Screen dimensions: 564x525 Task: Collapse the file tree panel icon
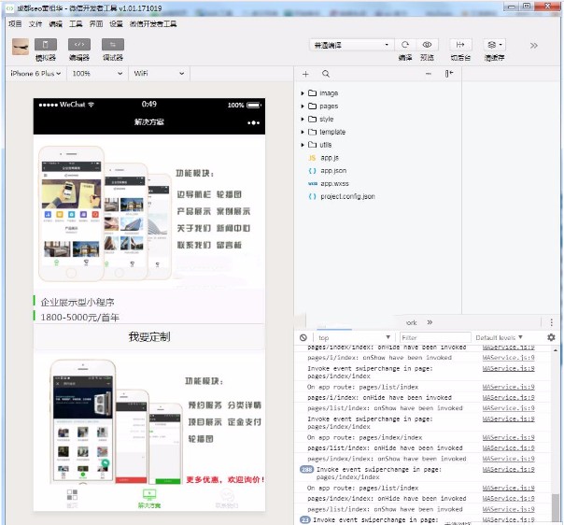448,74
